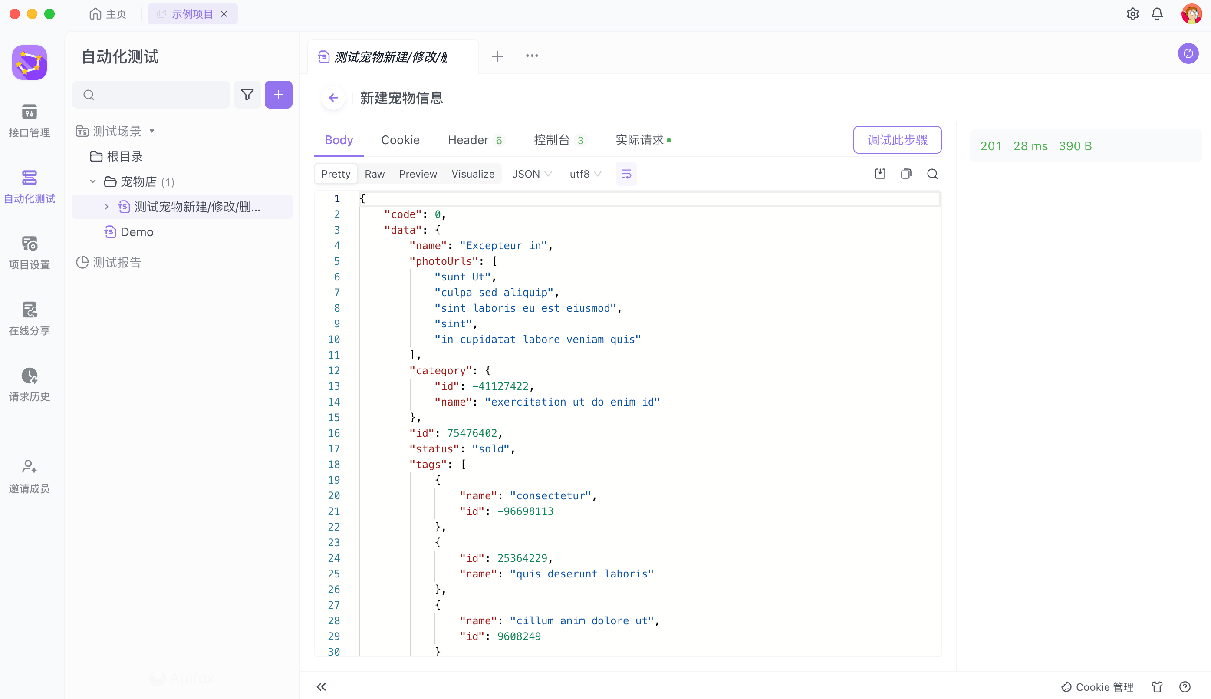Click the 调试此步骤 button

tap(897, 140)
